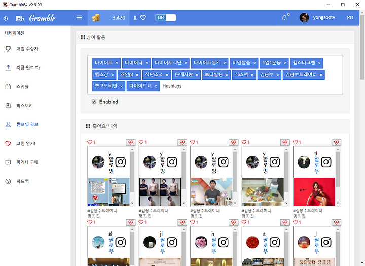The height and width of the screenshot is (266, 365).
Task: Click red heart icon beside 코인 얻기!
Action: click(x=8, y=143)
